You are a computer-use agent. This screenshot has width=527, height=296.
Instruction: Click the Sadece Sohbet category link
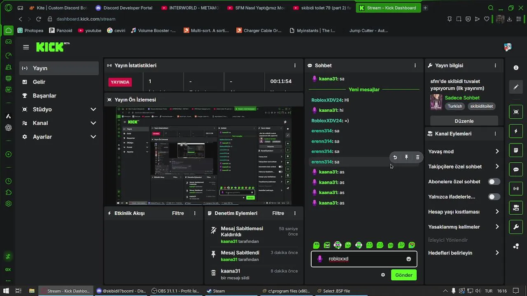[x=462, y=98]
